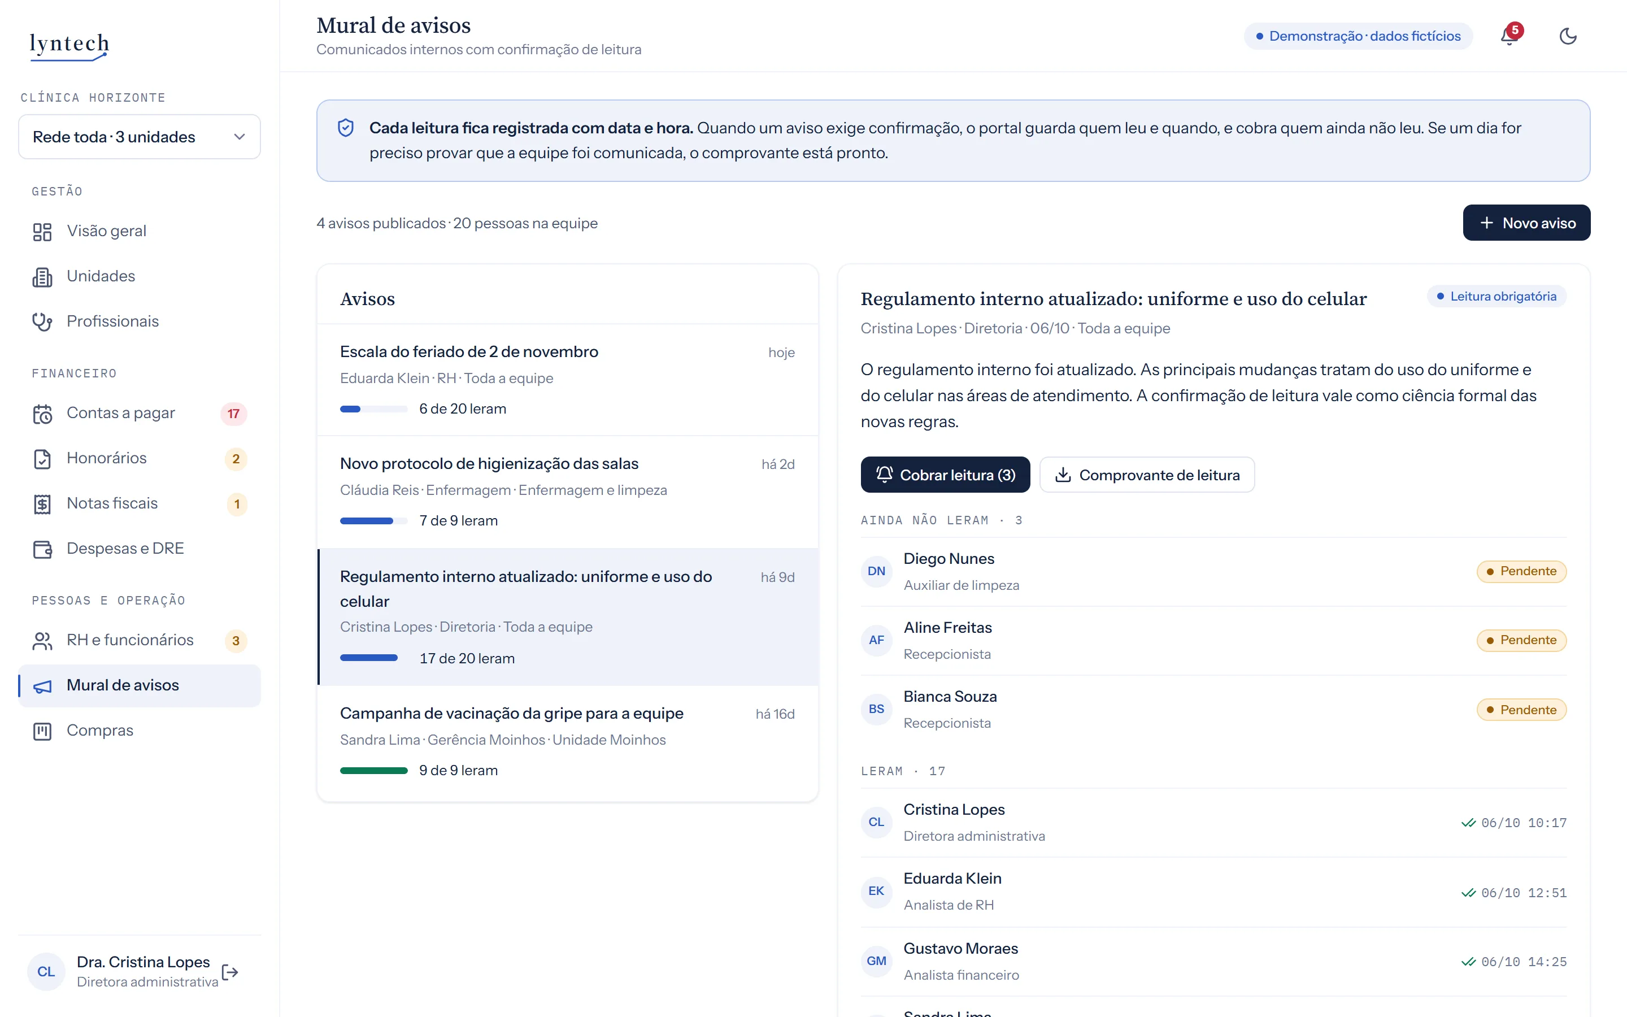Click read timestamp 06/10 10:17 of Cristina Lopes

pyautogui.click(x=1514, y=823)
